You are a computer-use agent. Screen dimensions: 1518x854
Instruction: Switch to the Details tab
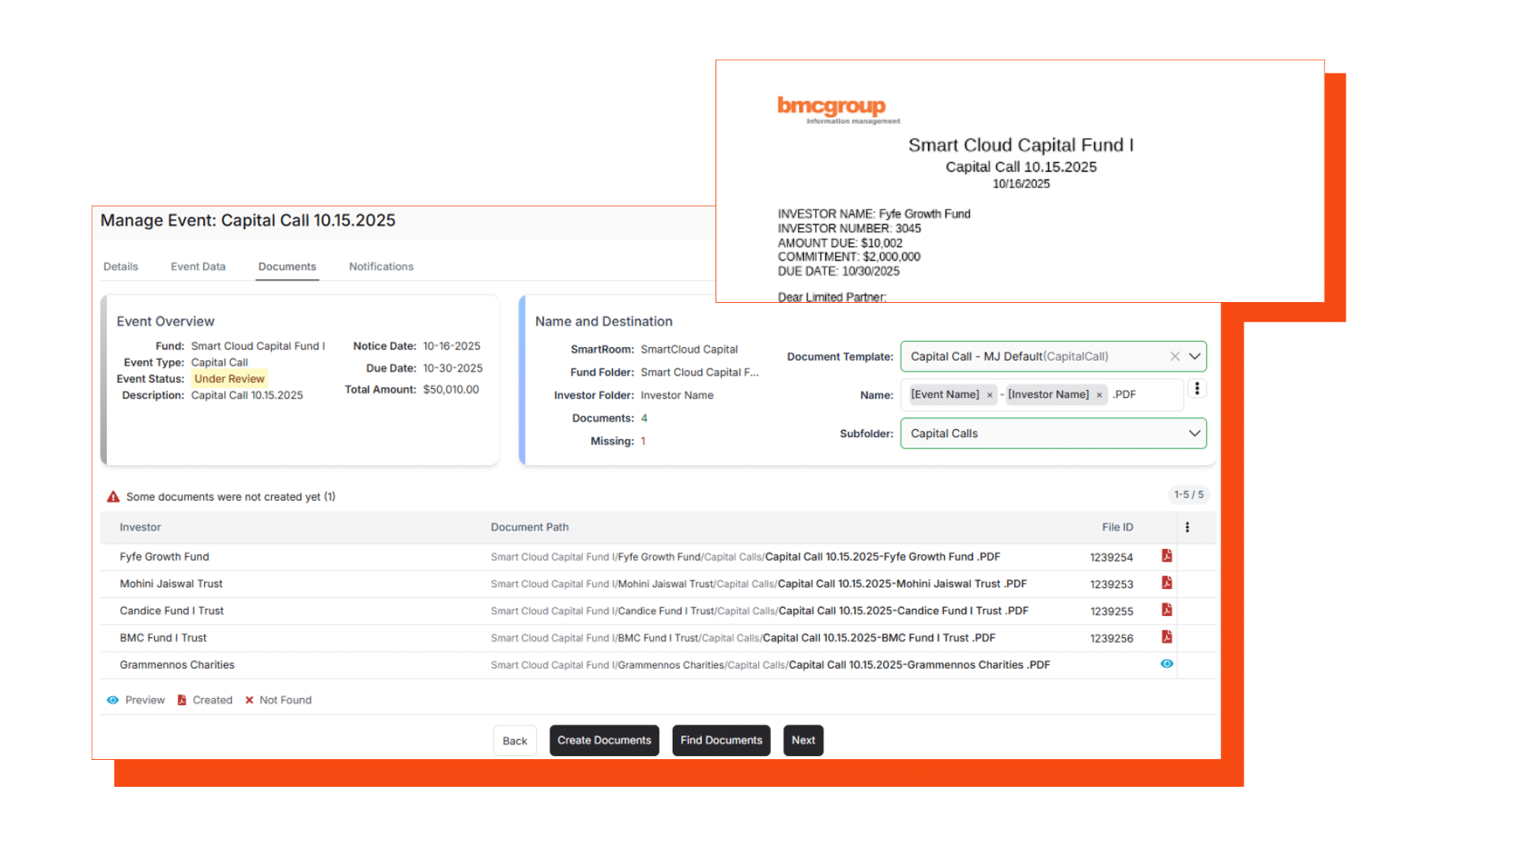click(121, 266)
